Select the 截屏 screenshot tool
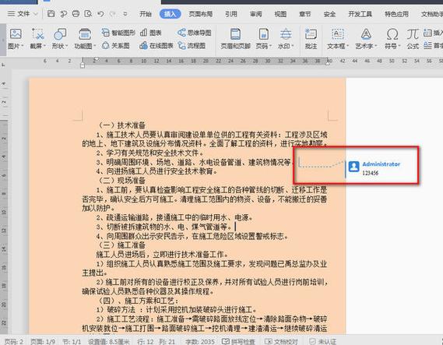Image resolution: width=443 pixels, height=345 pixels. [37, 34]
